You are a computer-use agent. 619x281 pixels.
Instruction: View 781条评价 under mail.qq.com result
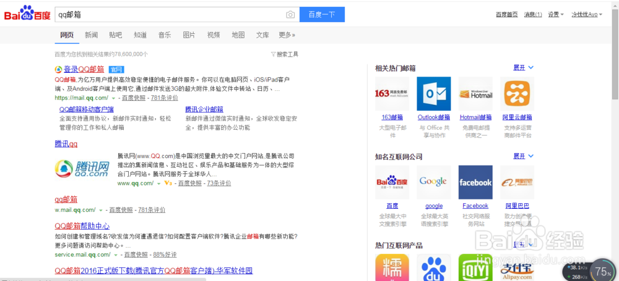pyautogui.click(x=165, y=98)
